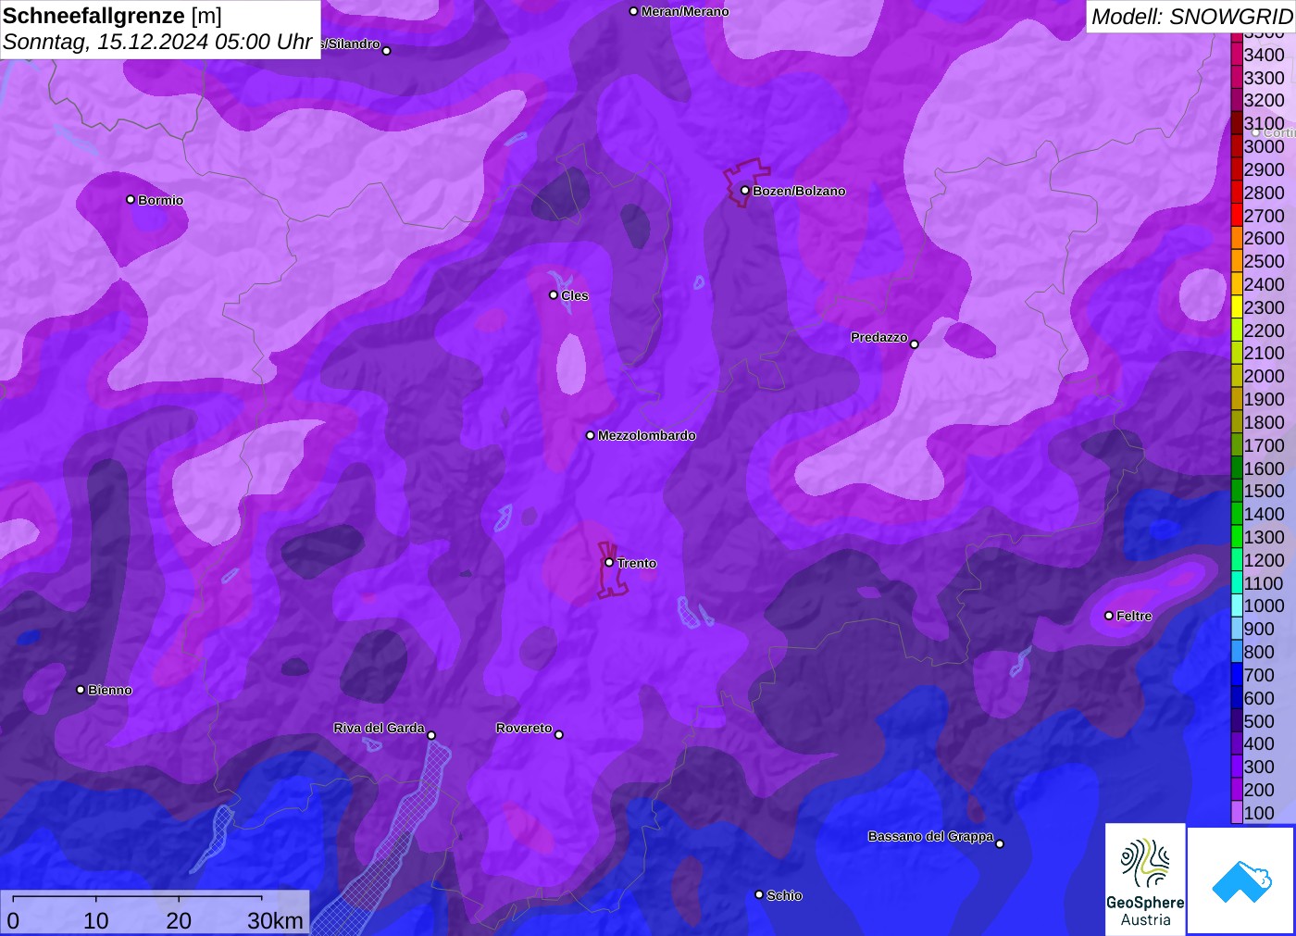Click the '2000' legend value
The width and height of the screenshot is (1296, 936).
pos(1265,376)
